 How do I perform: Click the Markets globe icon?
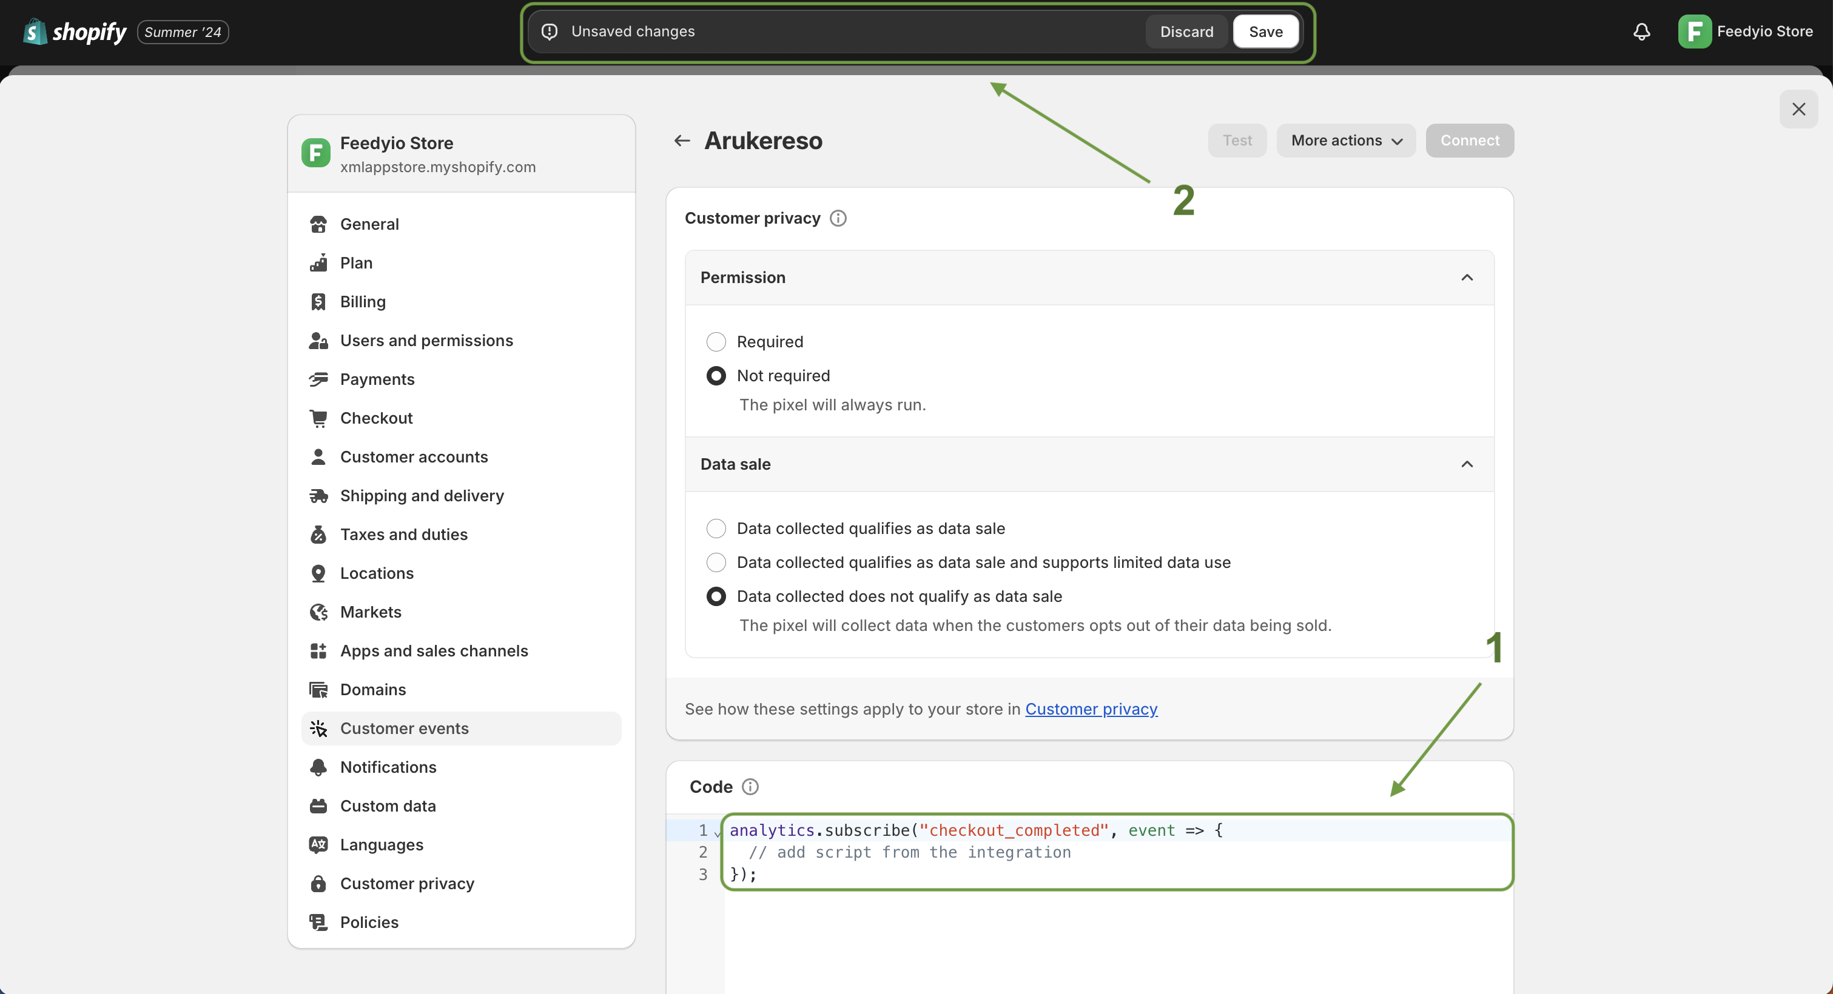coord(318,612)
